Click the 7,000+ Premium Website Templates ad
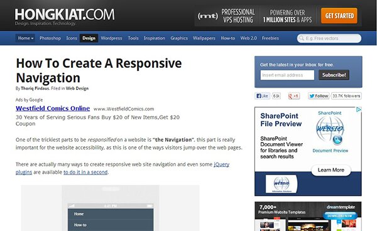The width and height of the screenshot is (377, 231). point(308,217)
